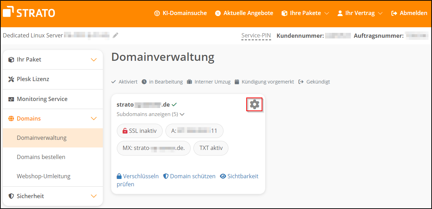
Task: Select Domainverwaltung in the sidebar
Action: 52,138
